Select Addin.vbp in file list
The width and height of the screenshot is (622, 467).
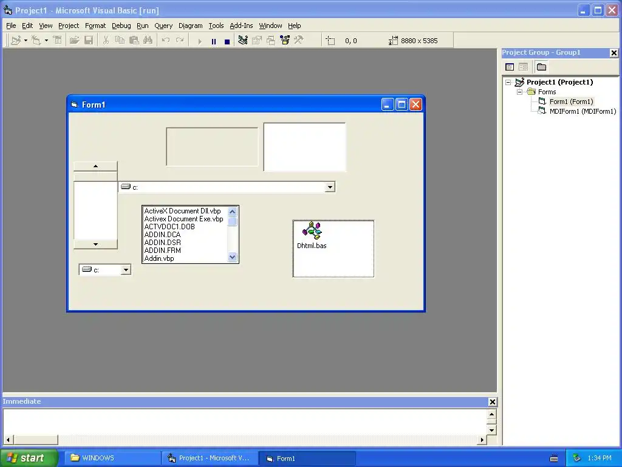click(x=159, y=258)
